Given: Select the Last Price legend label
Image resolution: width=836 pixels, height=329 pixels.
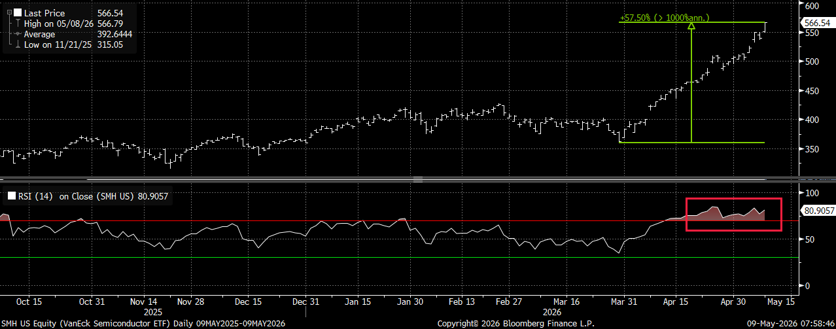Looking at the screenshot, I should pos(43,13).
